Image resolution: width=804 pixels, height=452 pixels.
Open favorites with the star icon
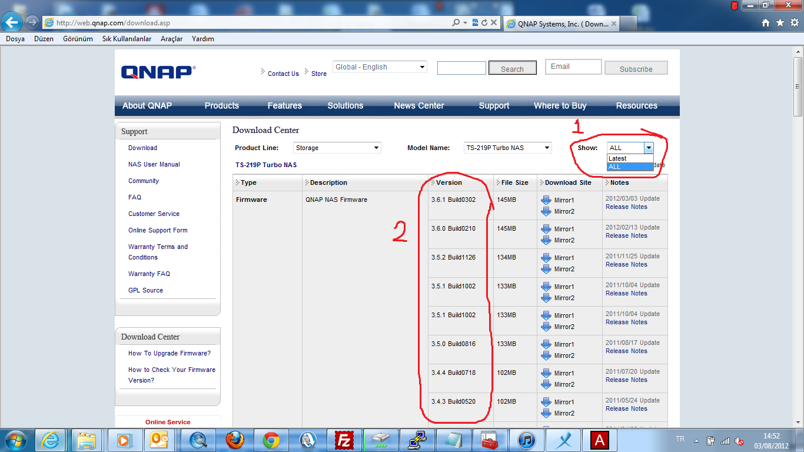tap(780, 23)
